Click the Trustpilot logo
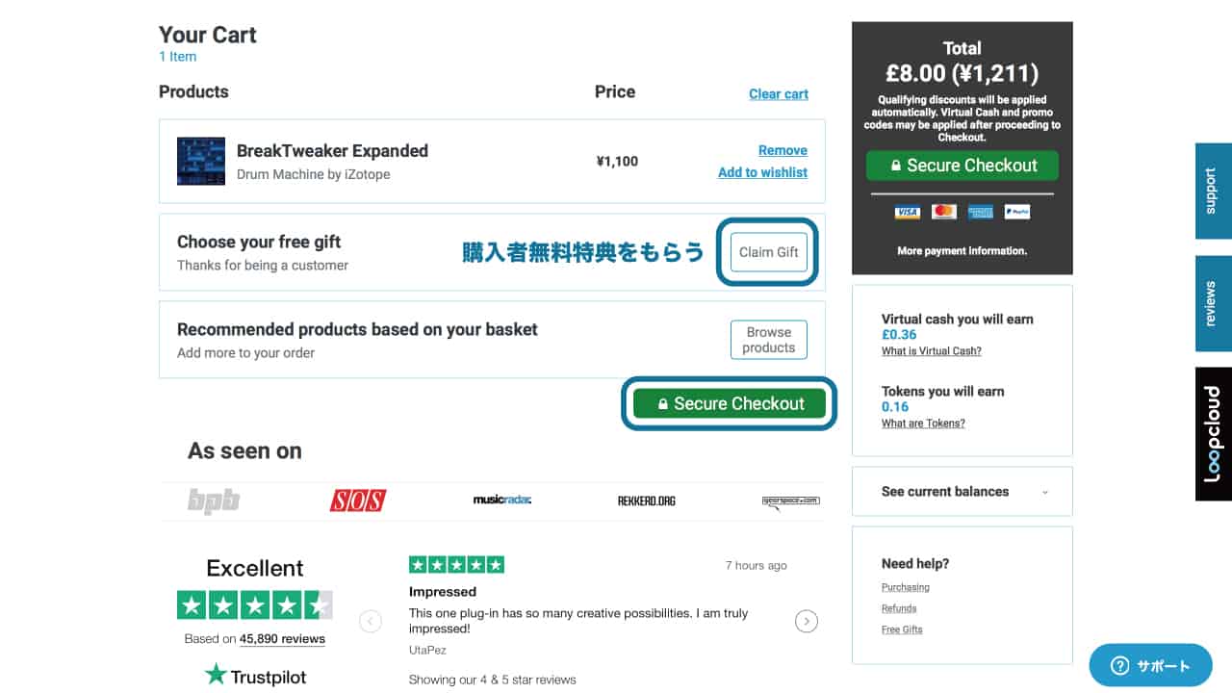 point(256,677)
